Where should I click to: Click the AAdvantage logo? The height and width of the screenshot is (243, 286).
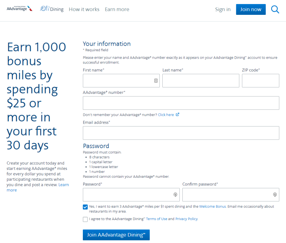[x=19, y=9]
